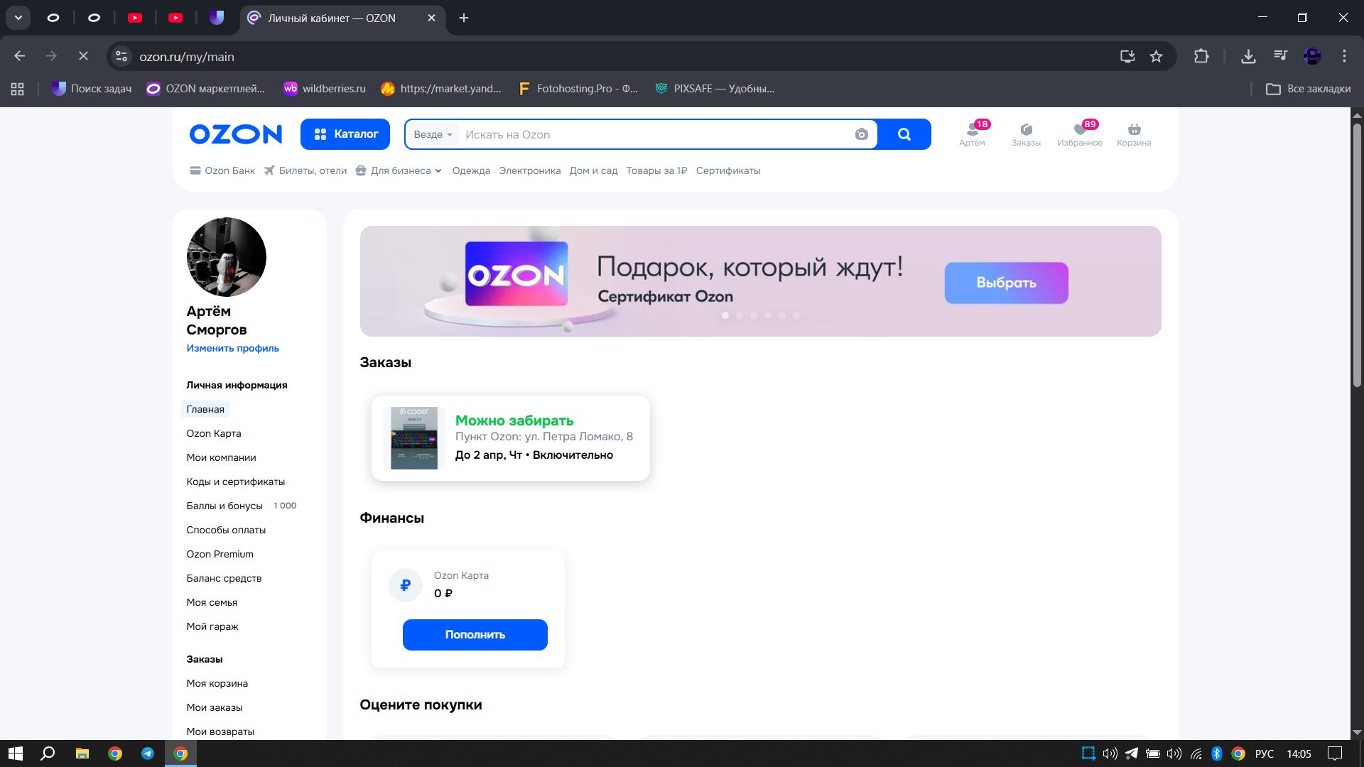Click camera image-search icon in search bar
This screenshot has width=1364, height=767.
(861, 135)
